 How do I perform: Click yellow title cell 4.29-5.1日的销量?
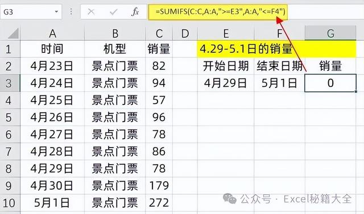click(276, 49)
